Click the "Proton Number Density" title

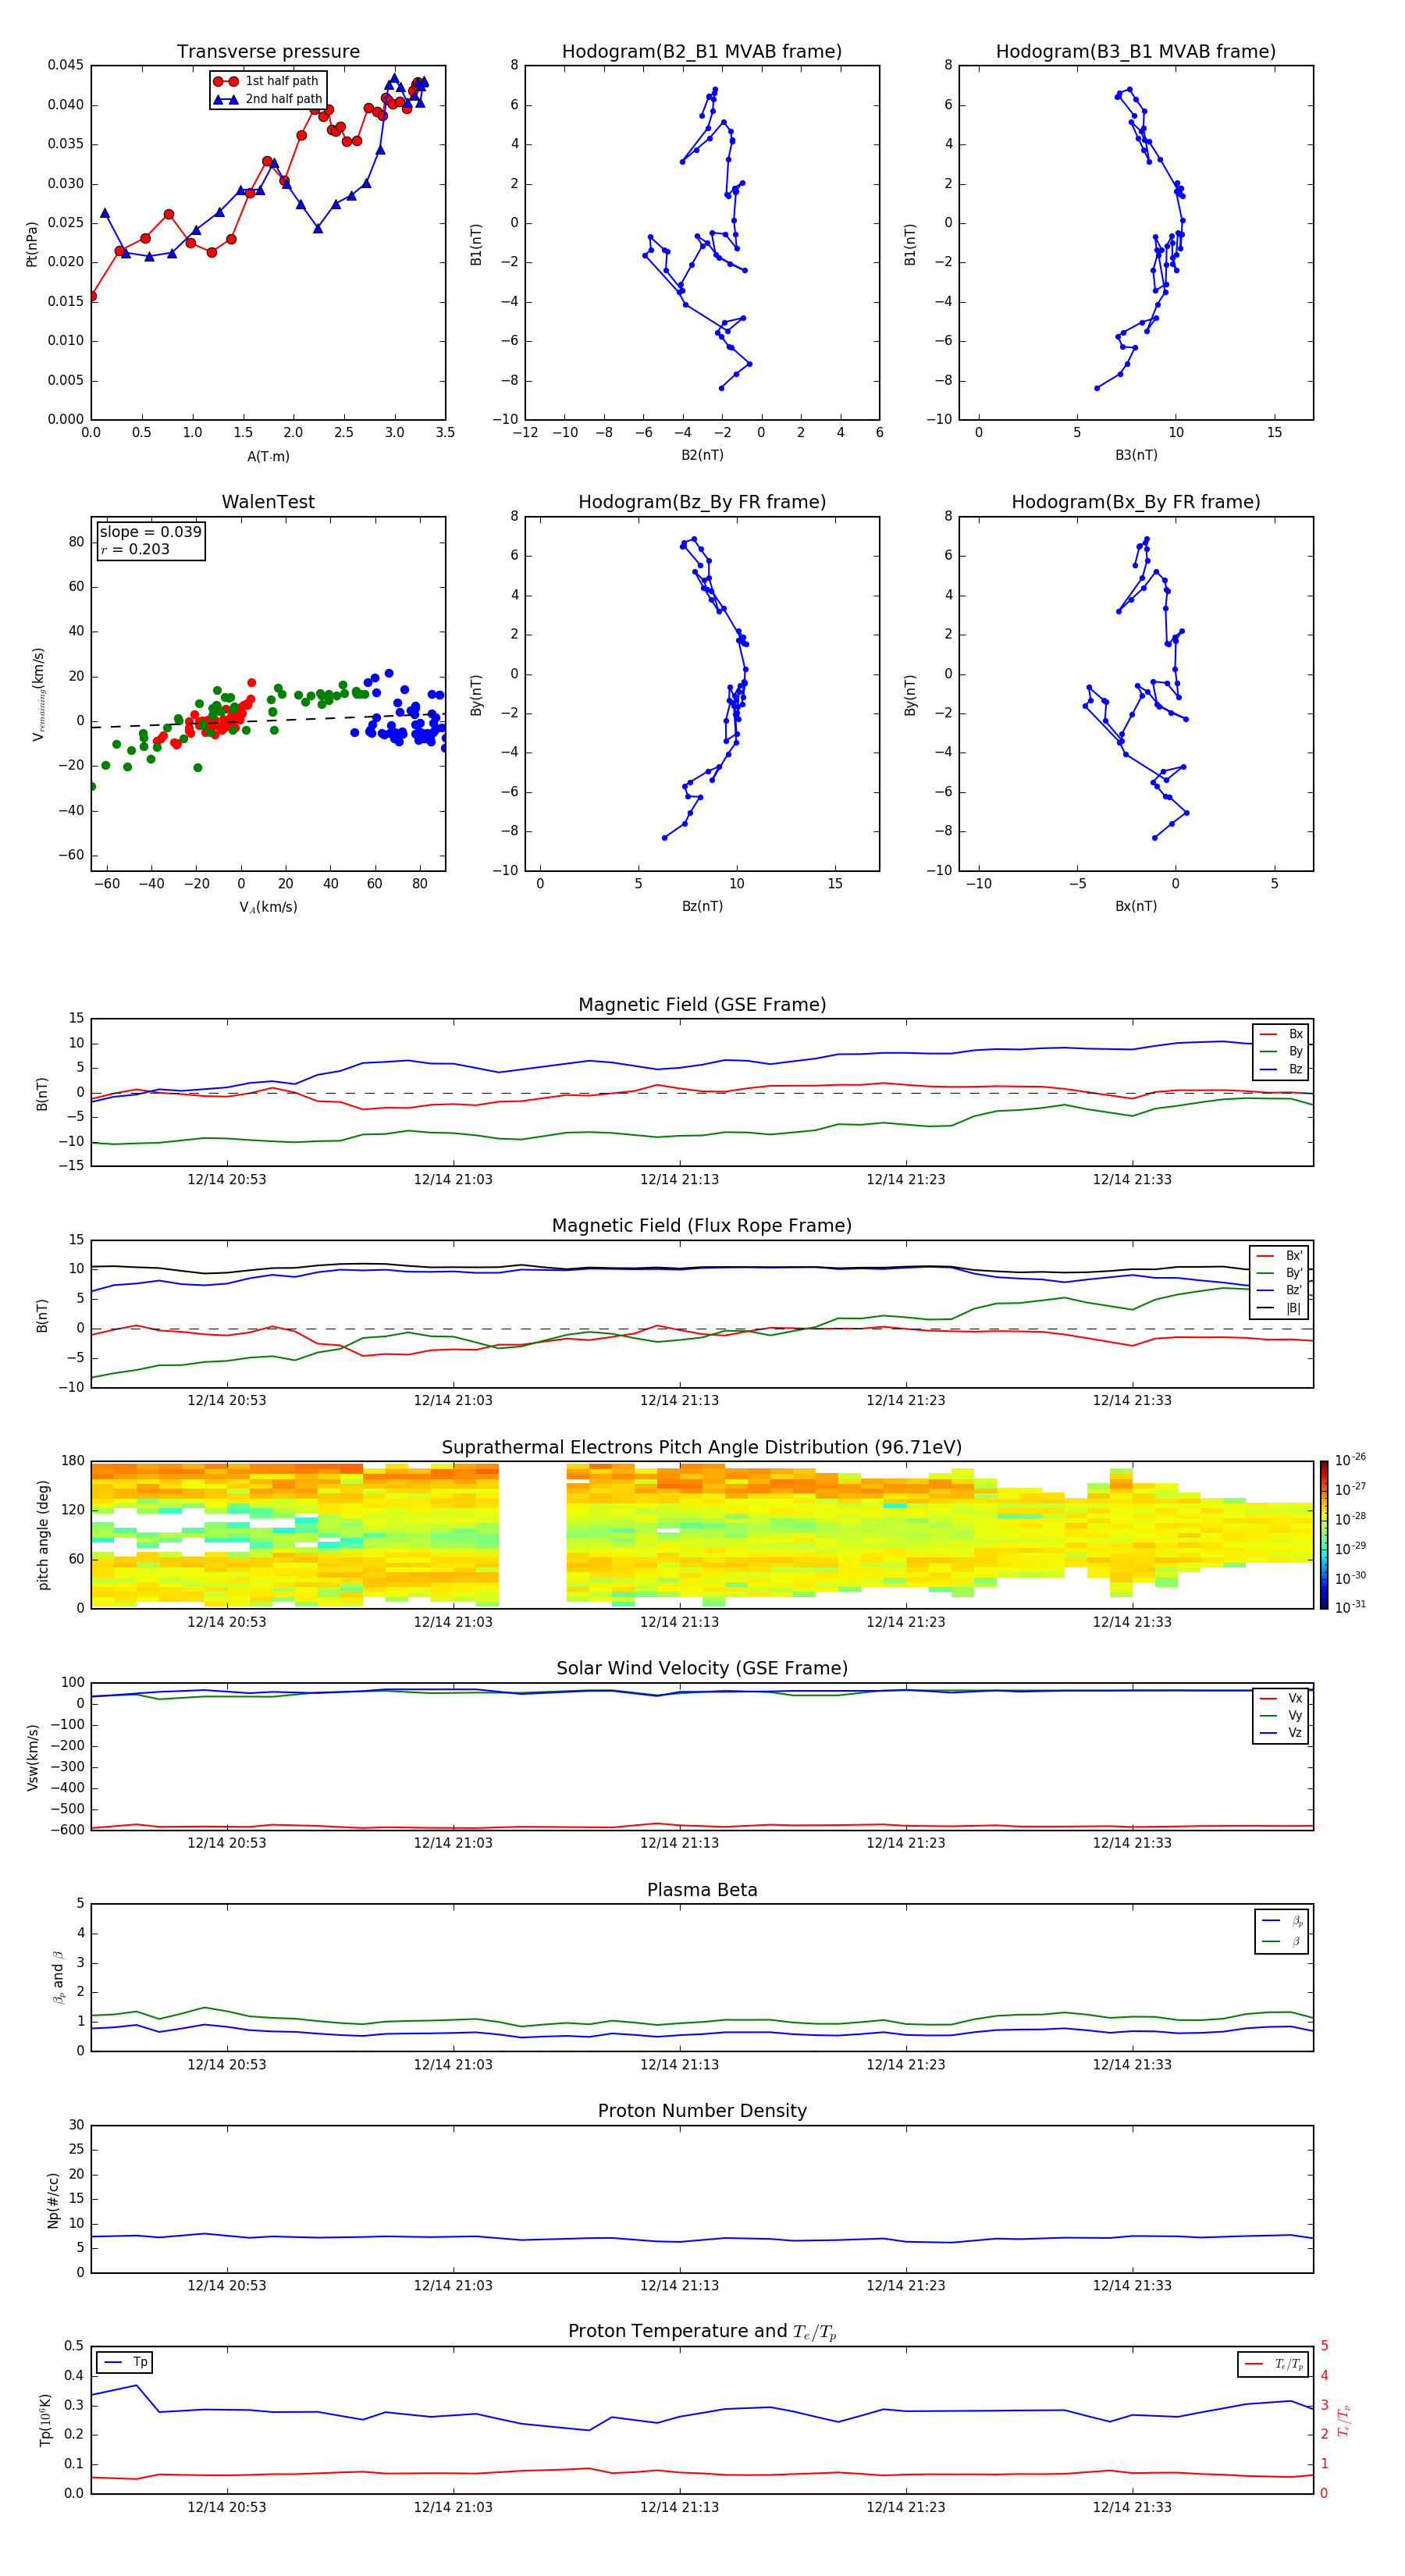click(x=702, y=2111)
